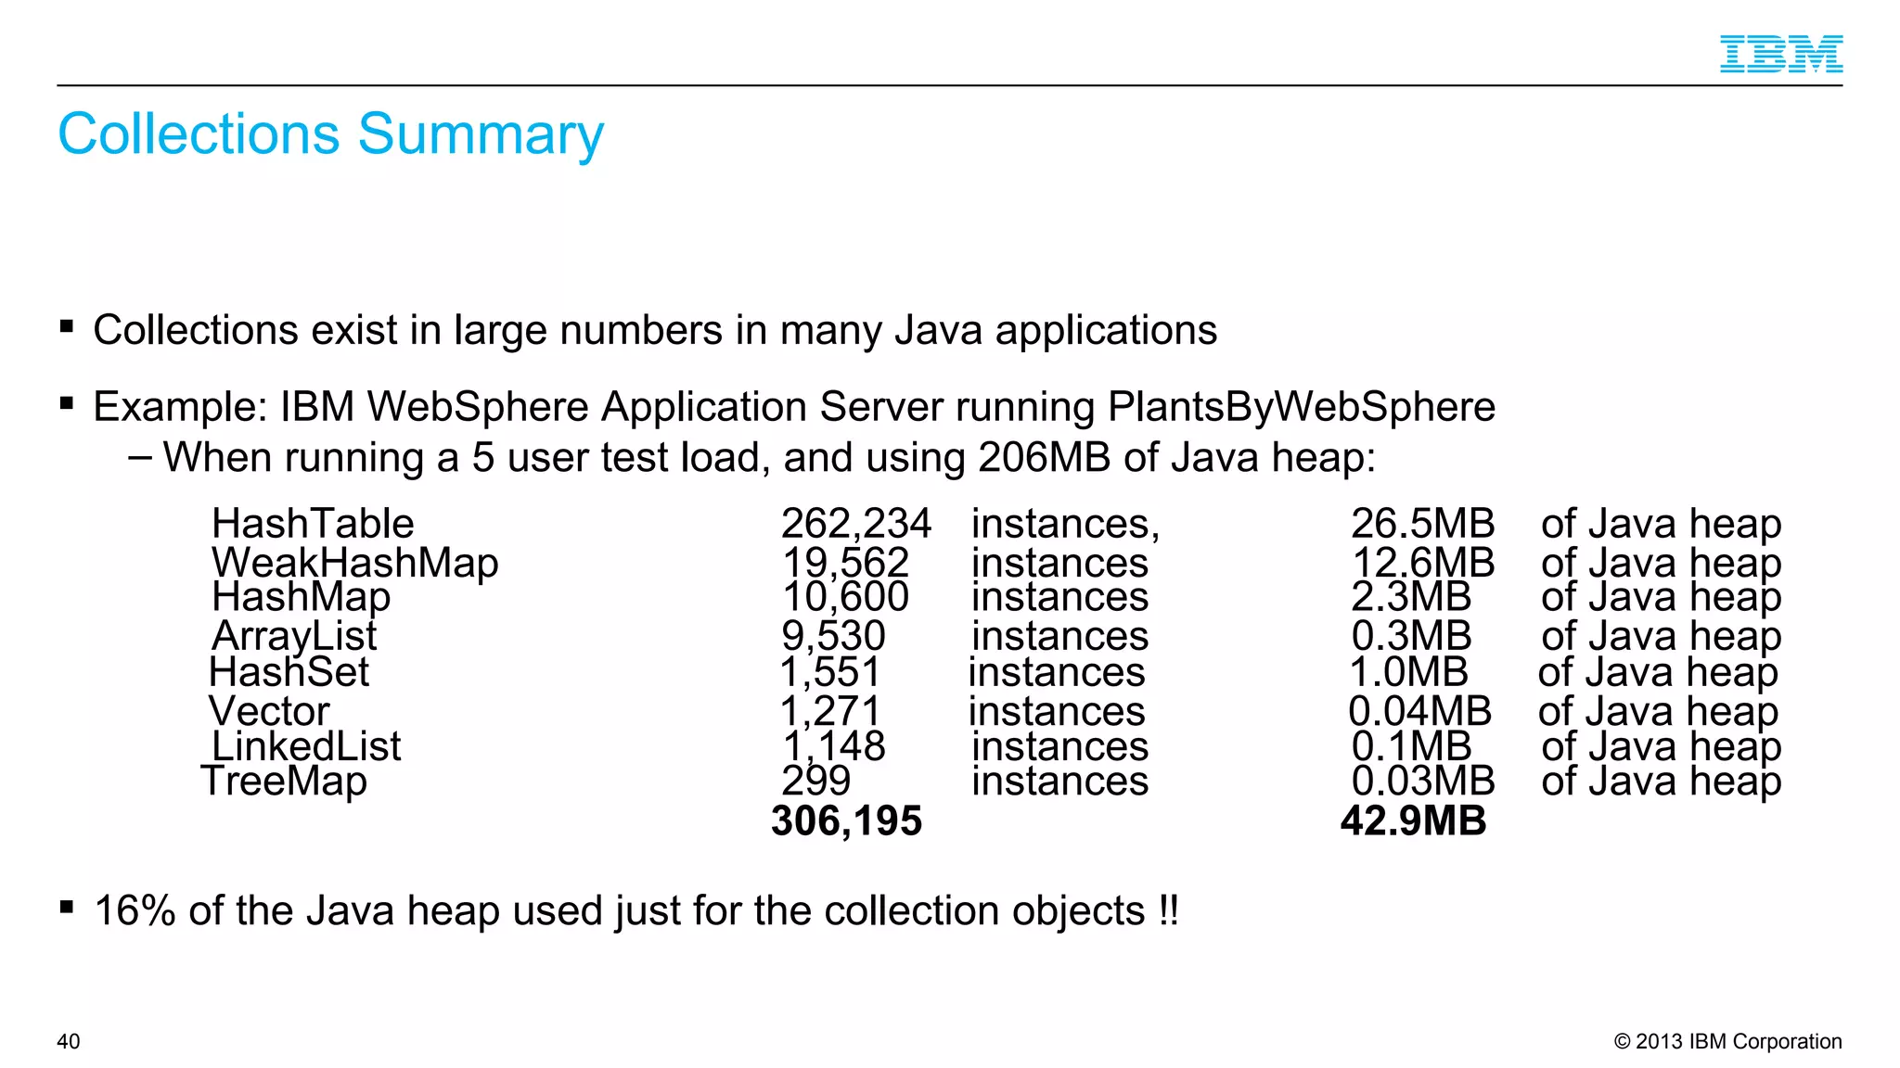Click the PlantsByWebSphere example bullet

click(x=794, y=408)
